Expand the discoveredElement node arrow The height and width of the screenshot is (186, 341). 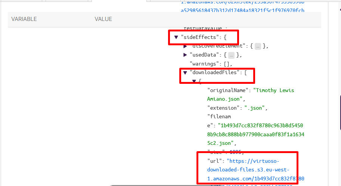pos(185,46)
